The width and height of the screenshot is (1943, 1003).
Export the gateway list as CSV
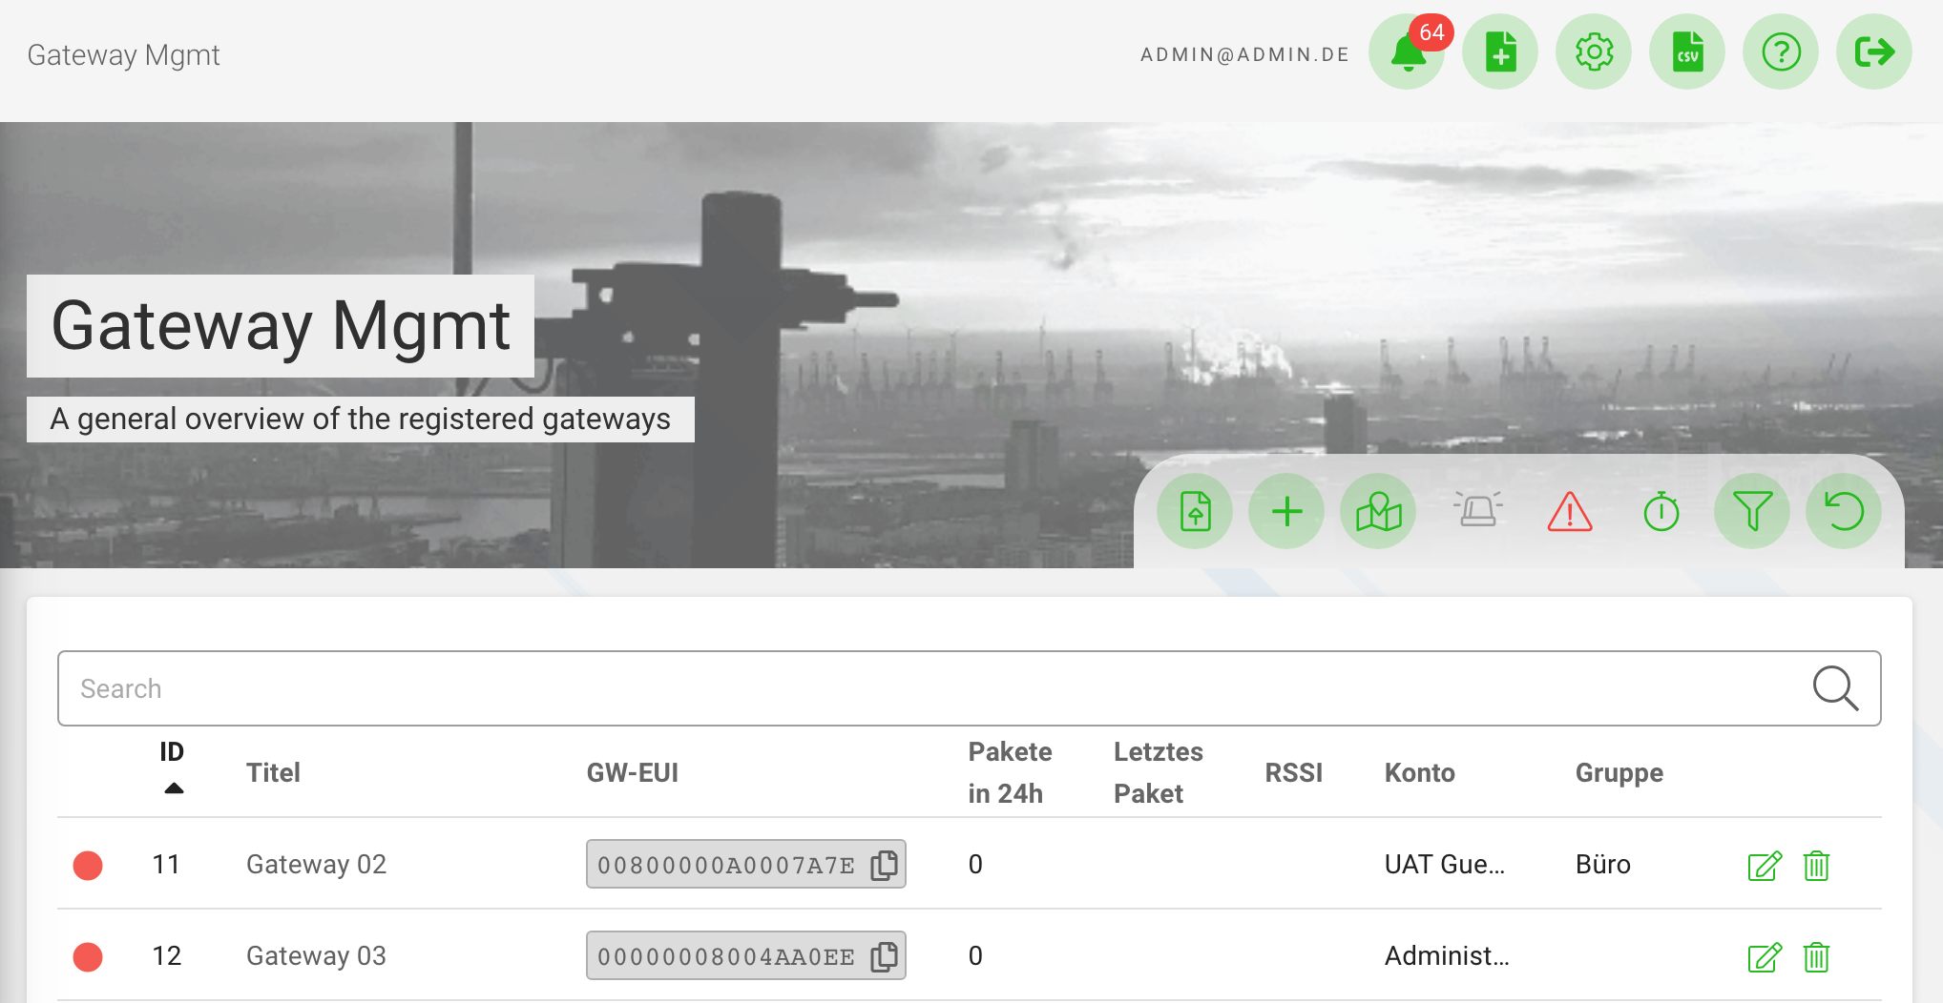(x=1686, y=52)
